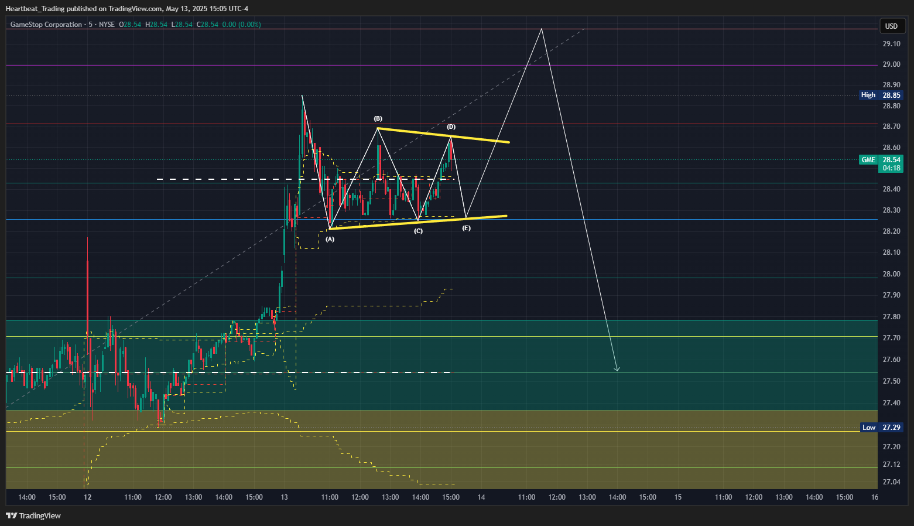Click the 29.00 price axis label
The height and width of the screenshot is (526, 914).
click(891, 64)
